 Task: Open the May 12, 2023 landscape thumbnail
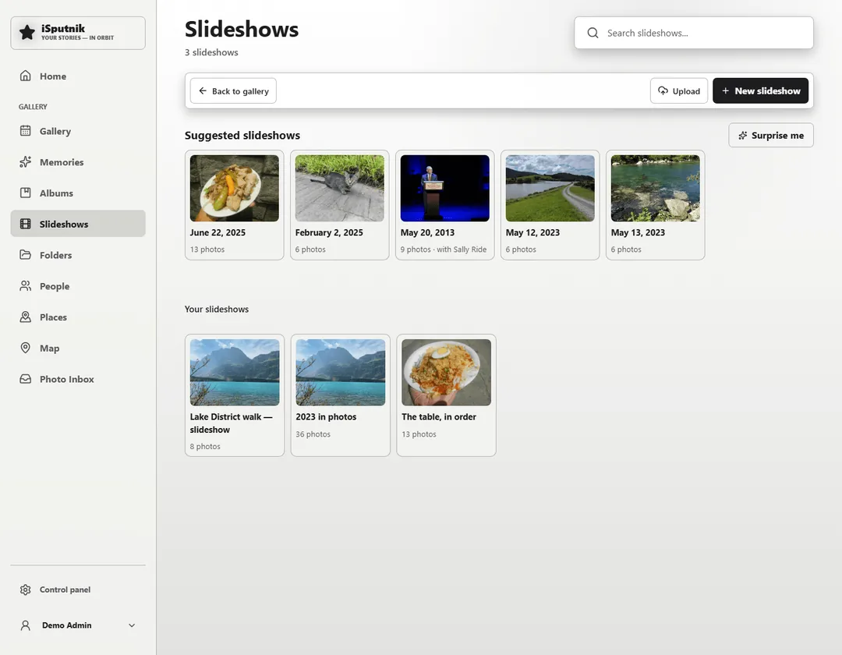[x=550, y=188]
